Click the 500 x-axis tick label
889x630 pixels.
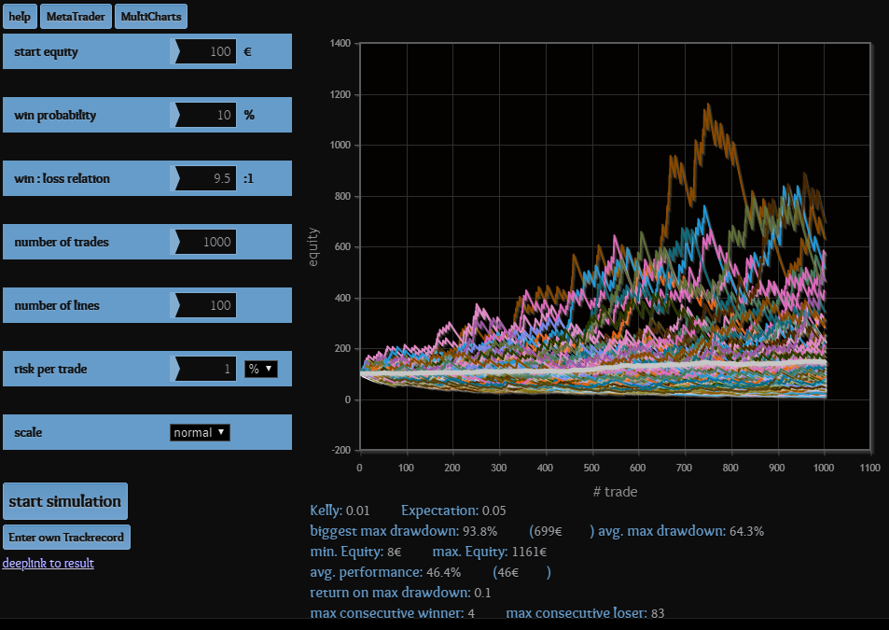(591, 468)
